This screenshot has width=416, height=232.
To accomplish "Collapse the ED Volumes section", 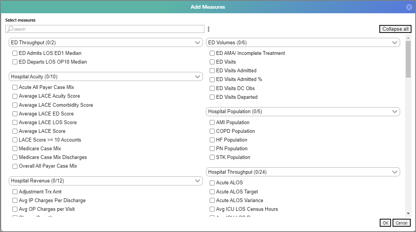I will (x=395, y=42).
